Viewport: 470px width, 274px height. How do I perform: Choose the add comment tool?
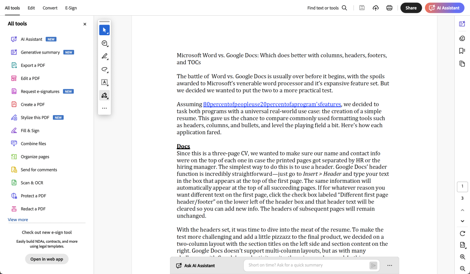tap(104, 43)
